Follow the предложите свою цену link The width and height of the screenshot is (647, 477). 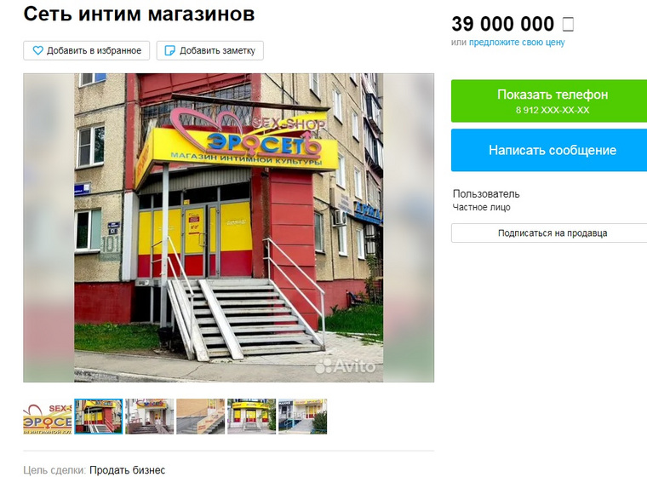point(517,42)
